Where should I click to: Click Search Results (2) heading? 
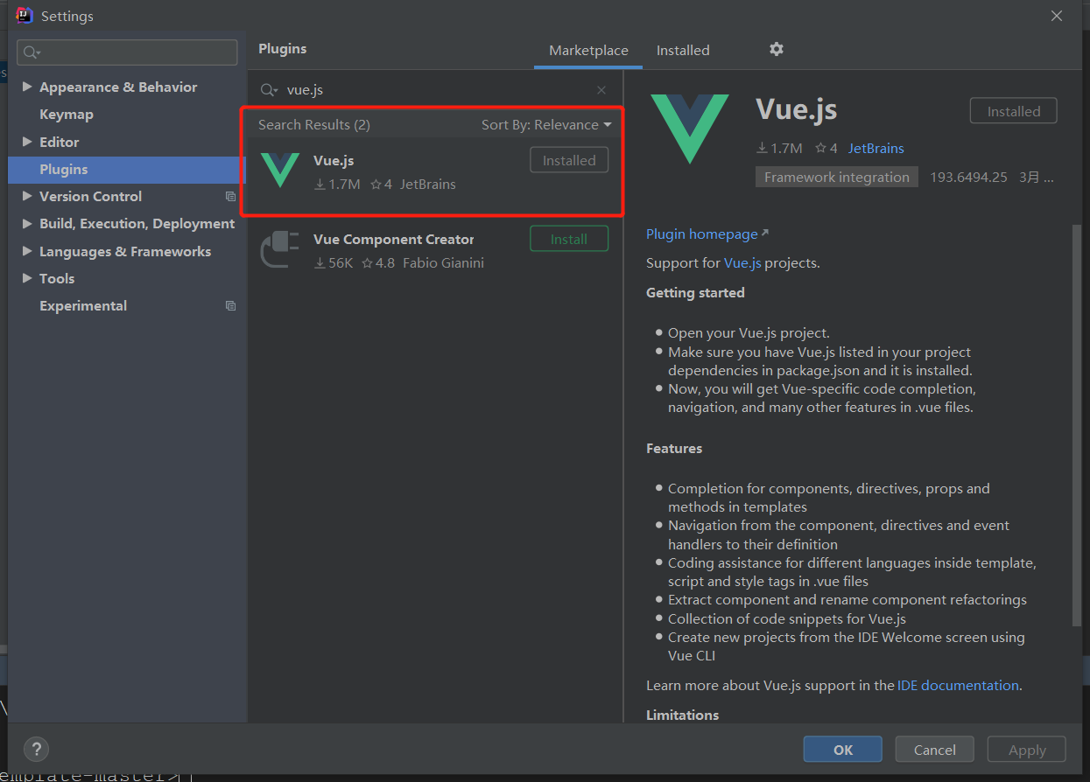coord(314,125)
